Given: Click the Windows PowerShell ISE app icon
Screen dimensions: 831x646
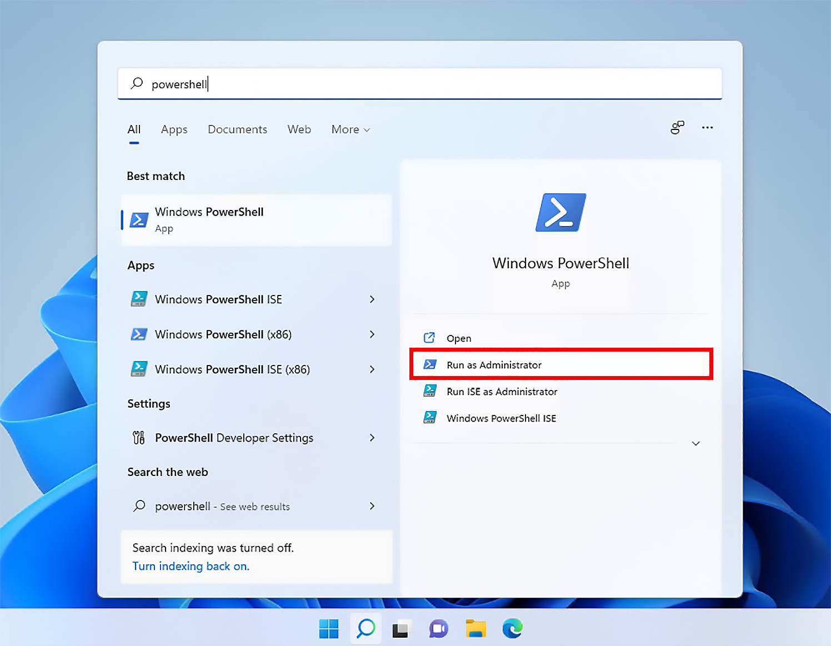Looking at the screenshot, I should click(139, 299).
